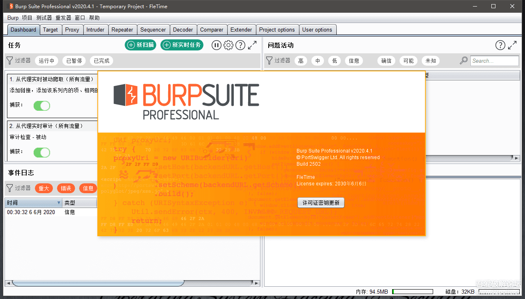Click the 磁盘: 32KB status text
The image size is (525, 299).
coord(460,292)
